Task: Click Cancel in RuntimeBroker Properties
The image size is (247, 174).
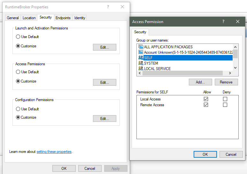Action: [90, 168]
